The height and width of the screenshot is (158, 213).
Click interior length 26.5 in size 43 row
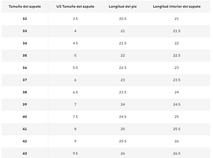pyautogui.click(x=177, y=153)
